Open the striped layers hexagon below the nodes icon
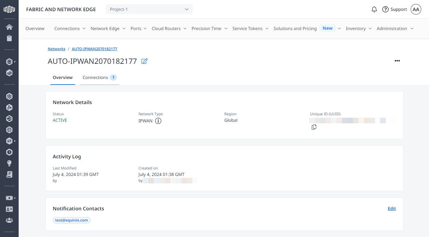 pyautogui.click(x=9, y=119)
